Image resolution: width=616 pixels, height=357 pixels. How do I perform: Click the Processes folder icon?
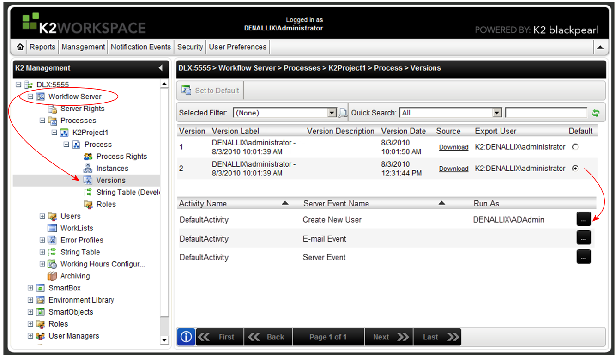(53, 121)
